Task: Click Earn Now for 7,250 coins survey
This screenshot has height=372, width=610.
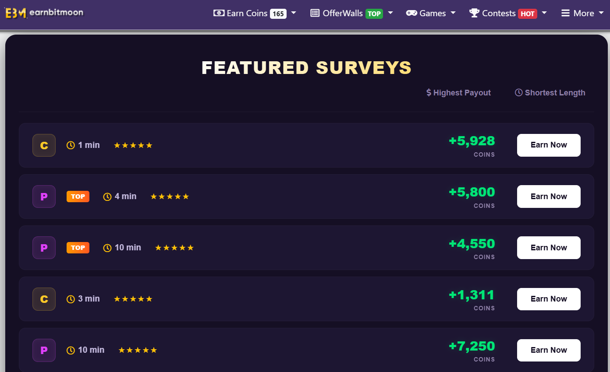Action: [549, 350]
